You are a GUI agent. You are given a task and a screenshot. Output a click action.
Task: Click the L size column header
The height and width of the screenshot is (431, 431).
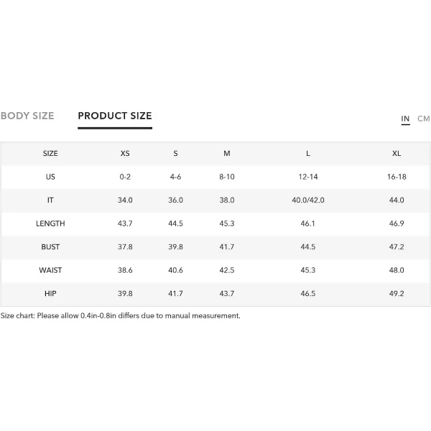308,154
